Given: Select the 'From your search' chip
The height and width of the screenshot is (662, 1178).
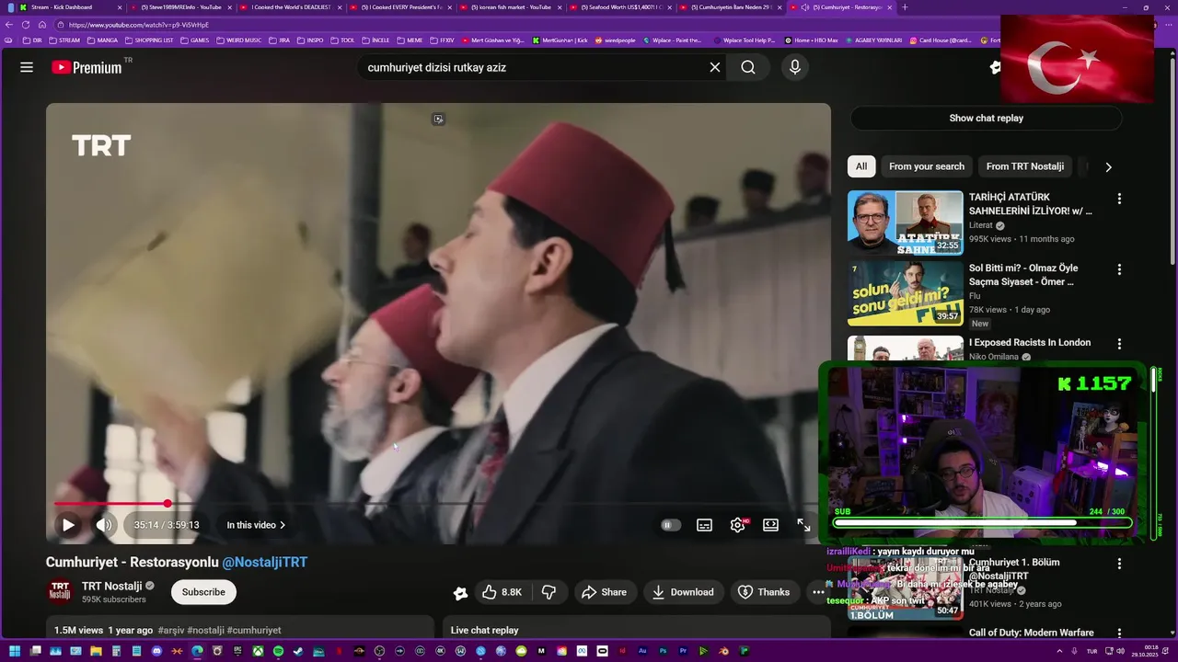Looking at the screenshot, I should pyautogui.click(x=927, y=166).
